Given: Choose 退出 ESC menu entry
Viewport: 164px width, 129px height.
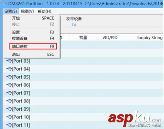Looking at the screenshot, I should pyautogui.click(x=33, y=54).
